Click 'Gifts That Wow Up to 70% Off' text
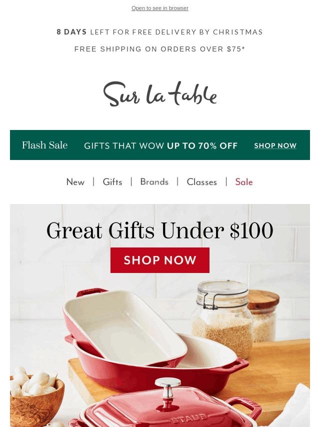Image resolution: width=320 pixels, height=427 pixels. coord(161,145)
